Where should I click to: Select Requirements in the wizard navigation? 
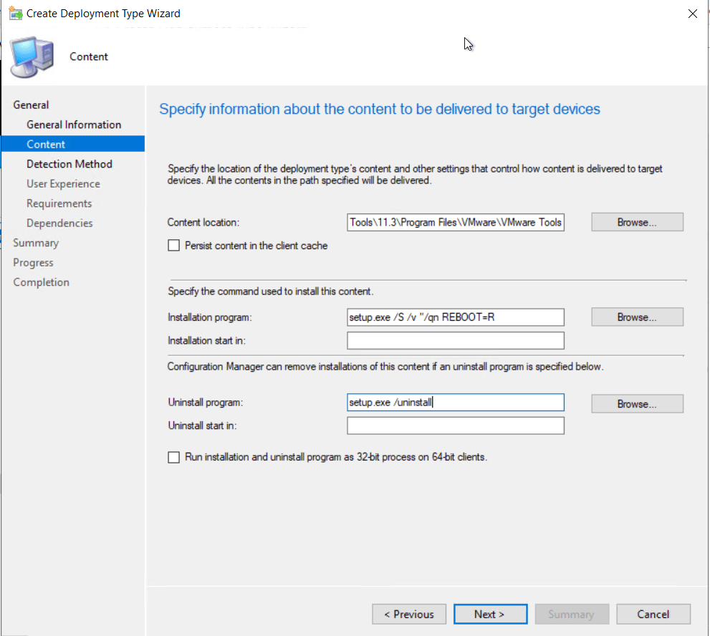pyautogui.click(x=59, y=203)
